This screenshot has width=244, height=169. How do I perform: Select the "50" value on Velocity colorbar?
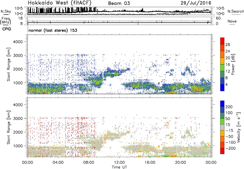click(x=228, y=119)
